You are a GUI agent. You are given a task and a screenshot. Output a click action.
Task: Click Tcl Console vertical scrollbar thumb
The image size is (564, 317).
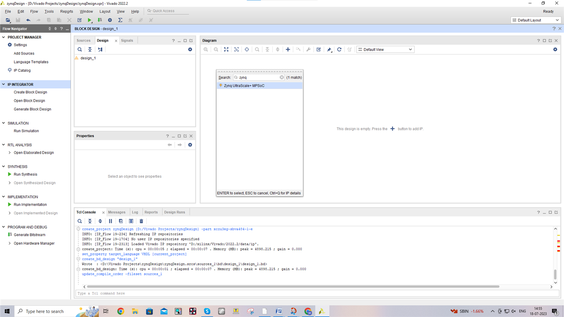pyautogui.click(x=555, y=274)
